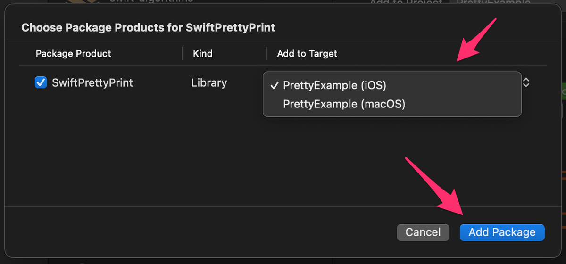Choose PrettyExample (macOS) as the target
The width and height of the screenshot is (566, 264).
pos(344,104)
